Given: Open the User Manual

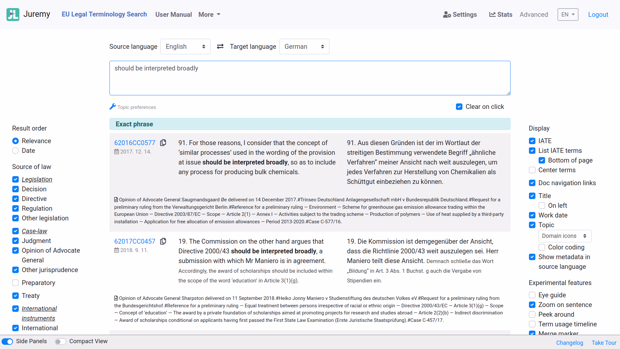Looking at the screenshot, I should click(173, 15).
